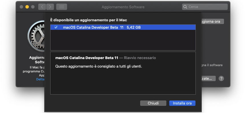
Task: Focus the Cerca search field
Action: point(205,7)
